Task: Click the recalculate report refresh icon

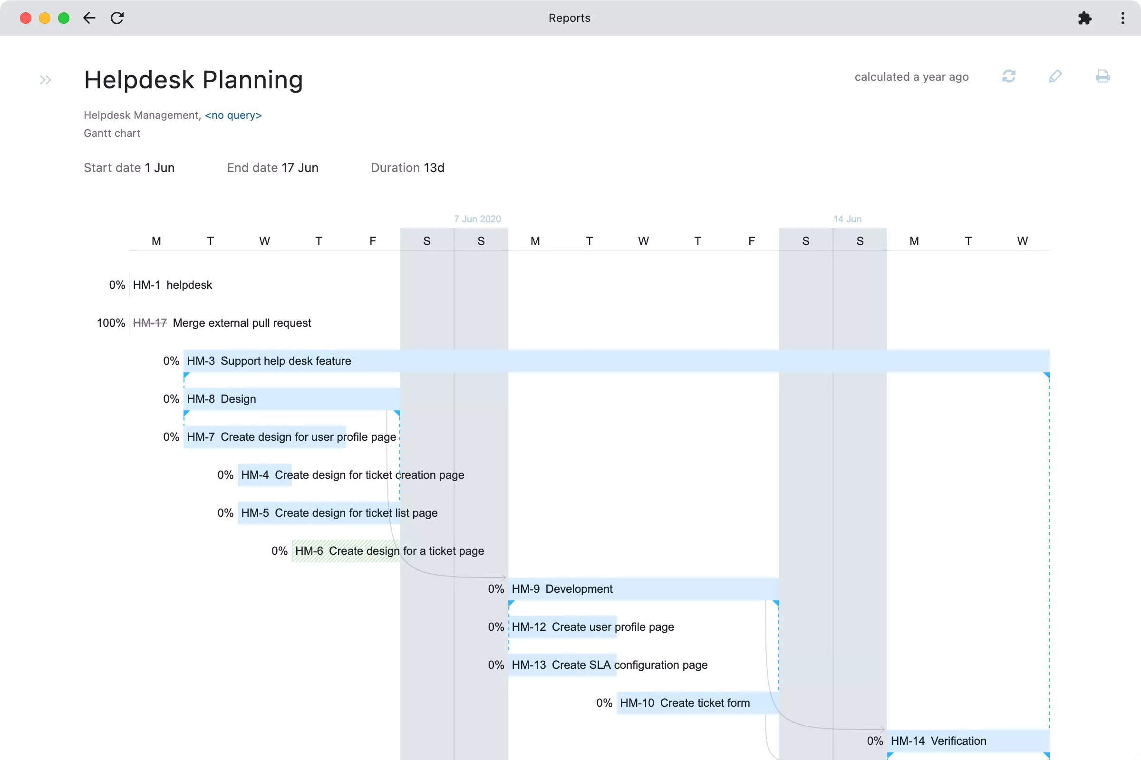Action: click(x=1008, y=76)
